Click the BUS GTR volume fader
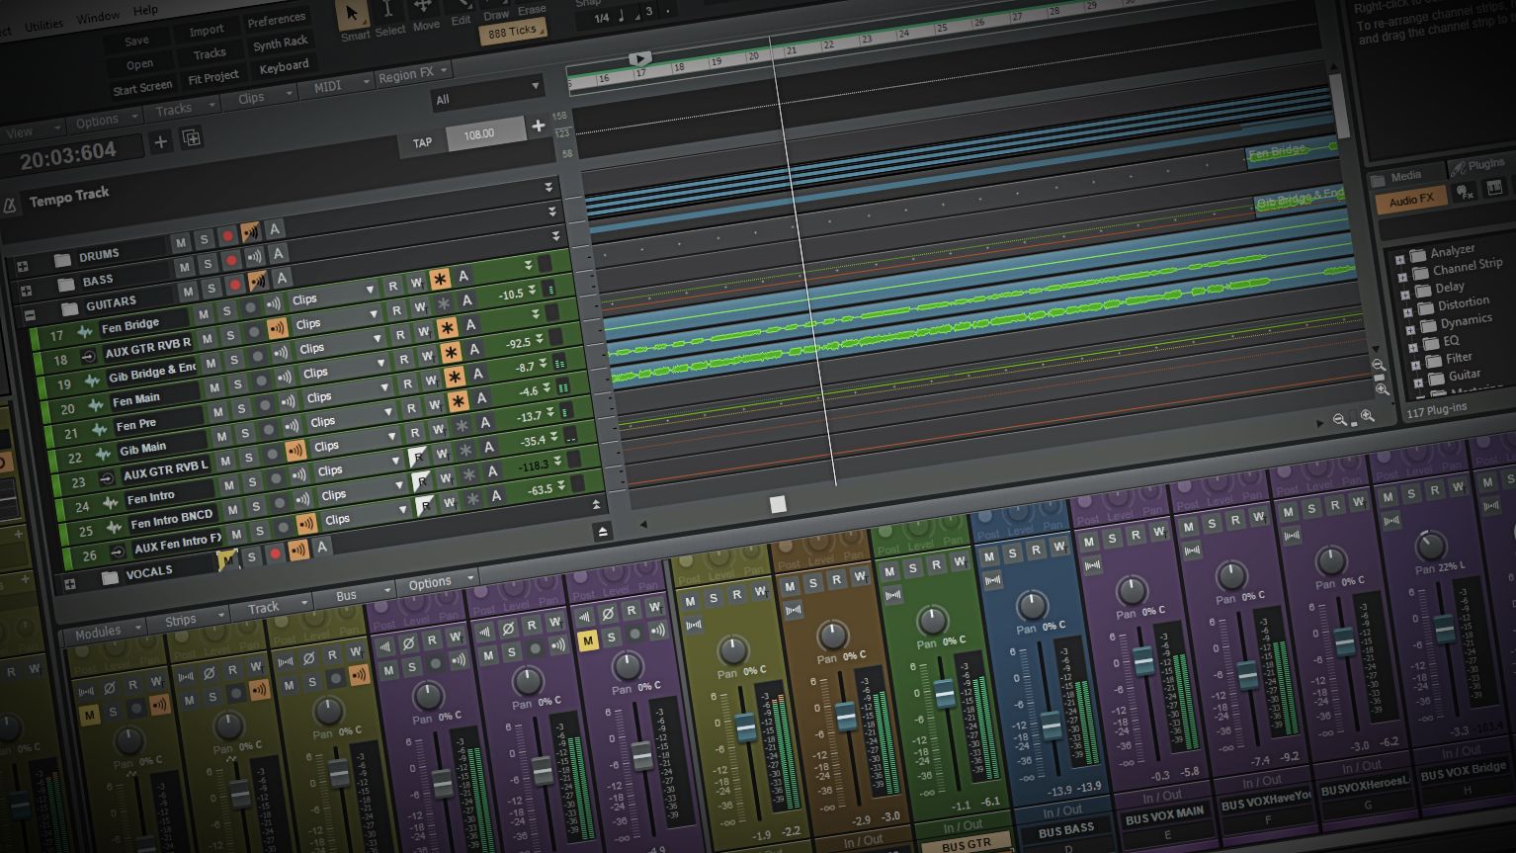 pos(944,694)
